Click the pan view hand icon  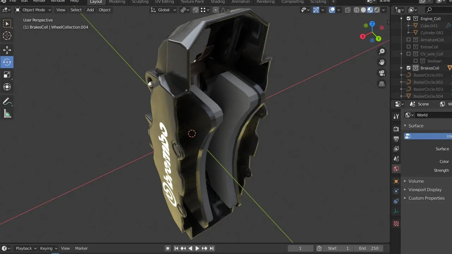pos(382,62)
